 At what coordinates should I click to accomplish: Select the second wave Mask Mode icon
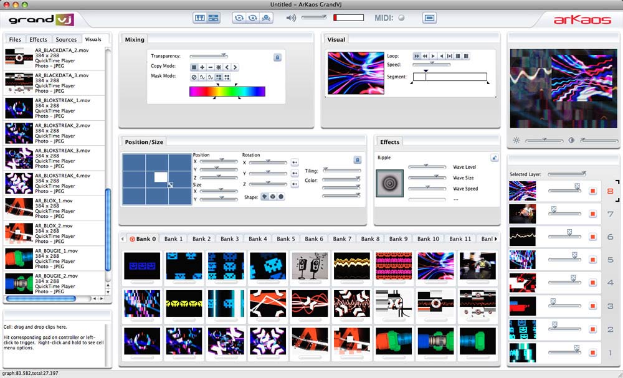tap(211, 77)
